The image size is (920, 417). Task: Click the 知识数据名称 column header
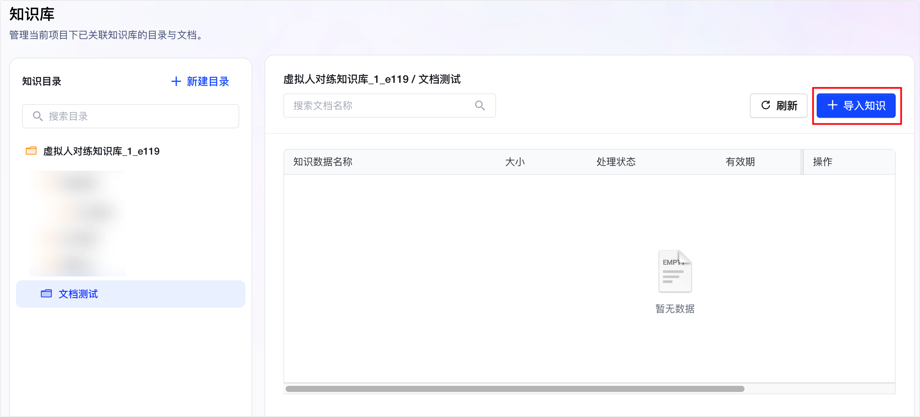coord(323,162)
